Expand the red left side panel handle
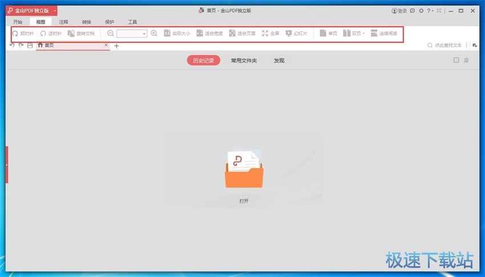 click(x=7, y=165)
